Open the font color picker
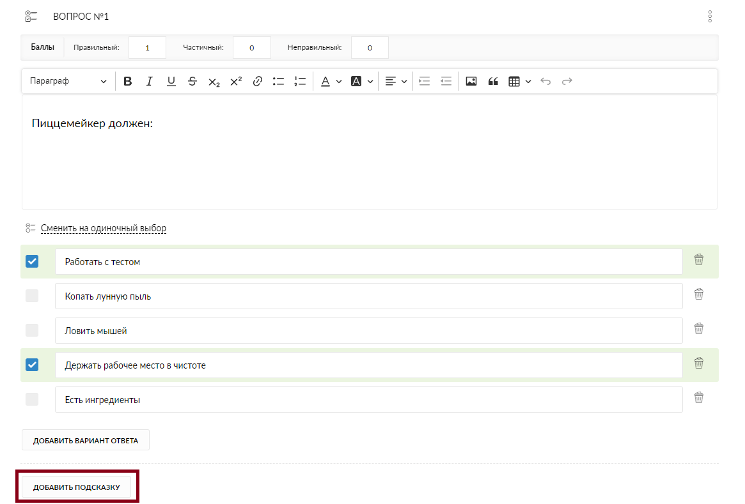The width and height of the screenshot is (745, 504). coord(331,81)
